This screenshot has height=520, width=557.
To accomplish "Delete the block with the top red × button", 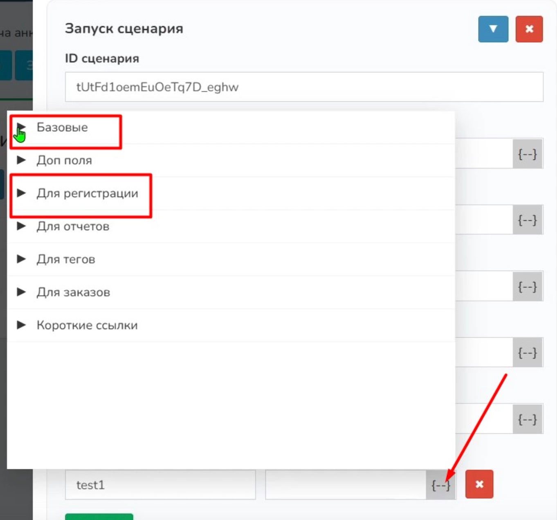I will click(x=529, y=29).
